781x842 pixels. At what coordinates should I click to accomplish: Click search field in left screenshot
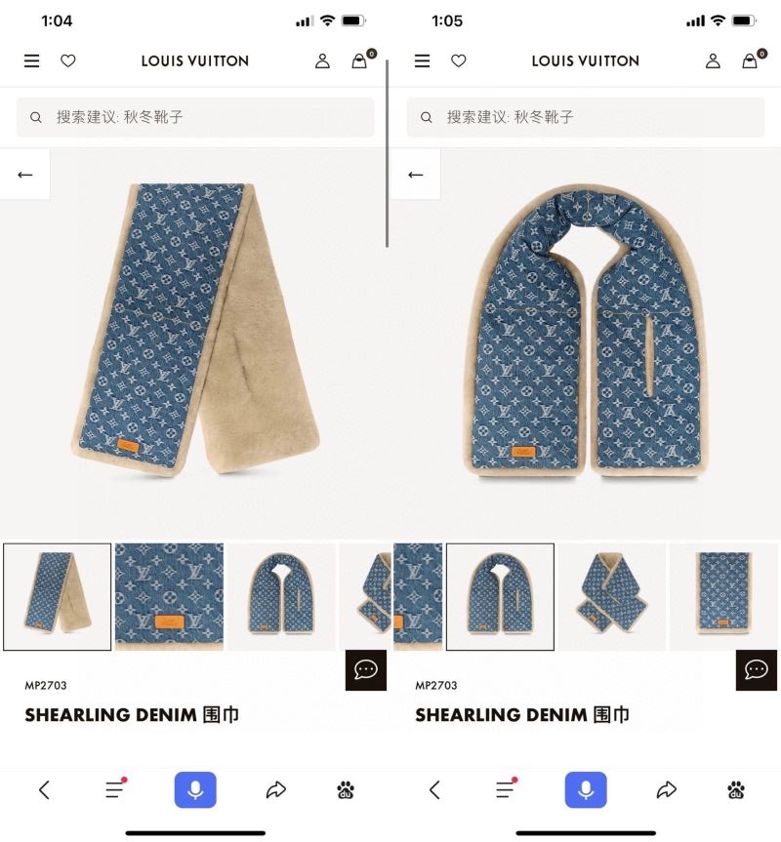(x=195, y=117)
